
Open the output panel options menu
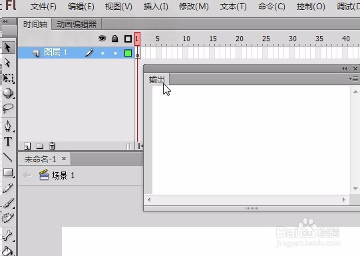tap(353, 79)
